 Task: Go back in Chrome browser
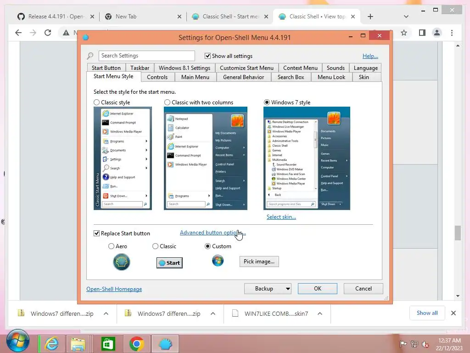tap(18, 33)
